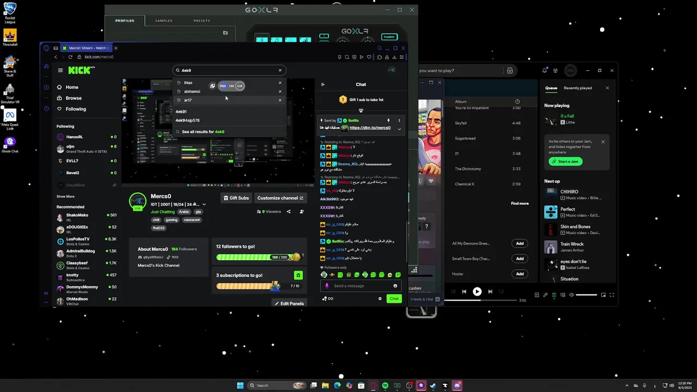
Task: Open Spotify from Windows taskbar
Action: (386, 385)
